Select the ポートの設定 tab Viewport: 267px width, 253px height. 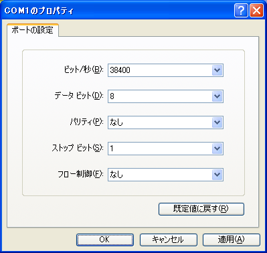coord(33,30)
